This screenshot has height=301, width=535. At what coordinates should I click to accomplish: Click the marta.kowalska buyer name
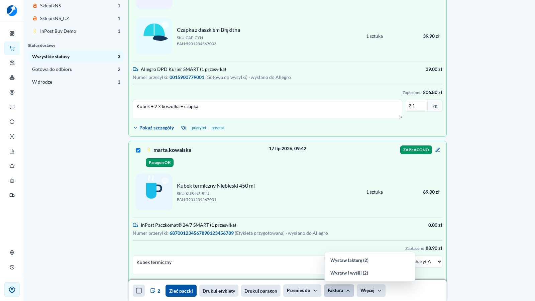click(172, 150)
